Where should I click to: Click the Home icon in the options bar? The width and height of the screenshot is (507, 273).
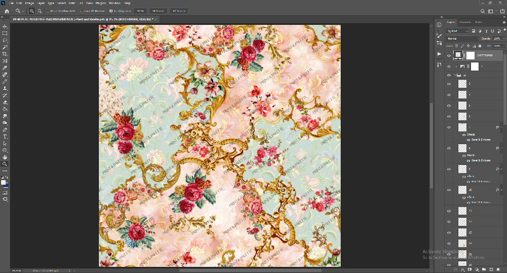[x=7, y=11]
